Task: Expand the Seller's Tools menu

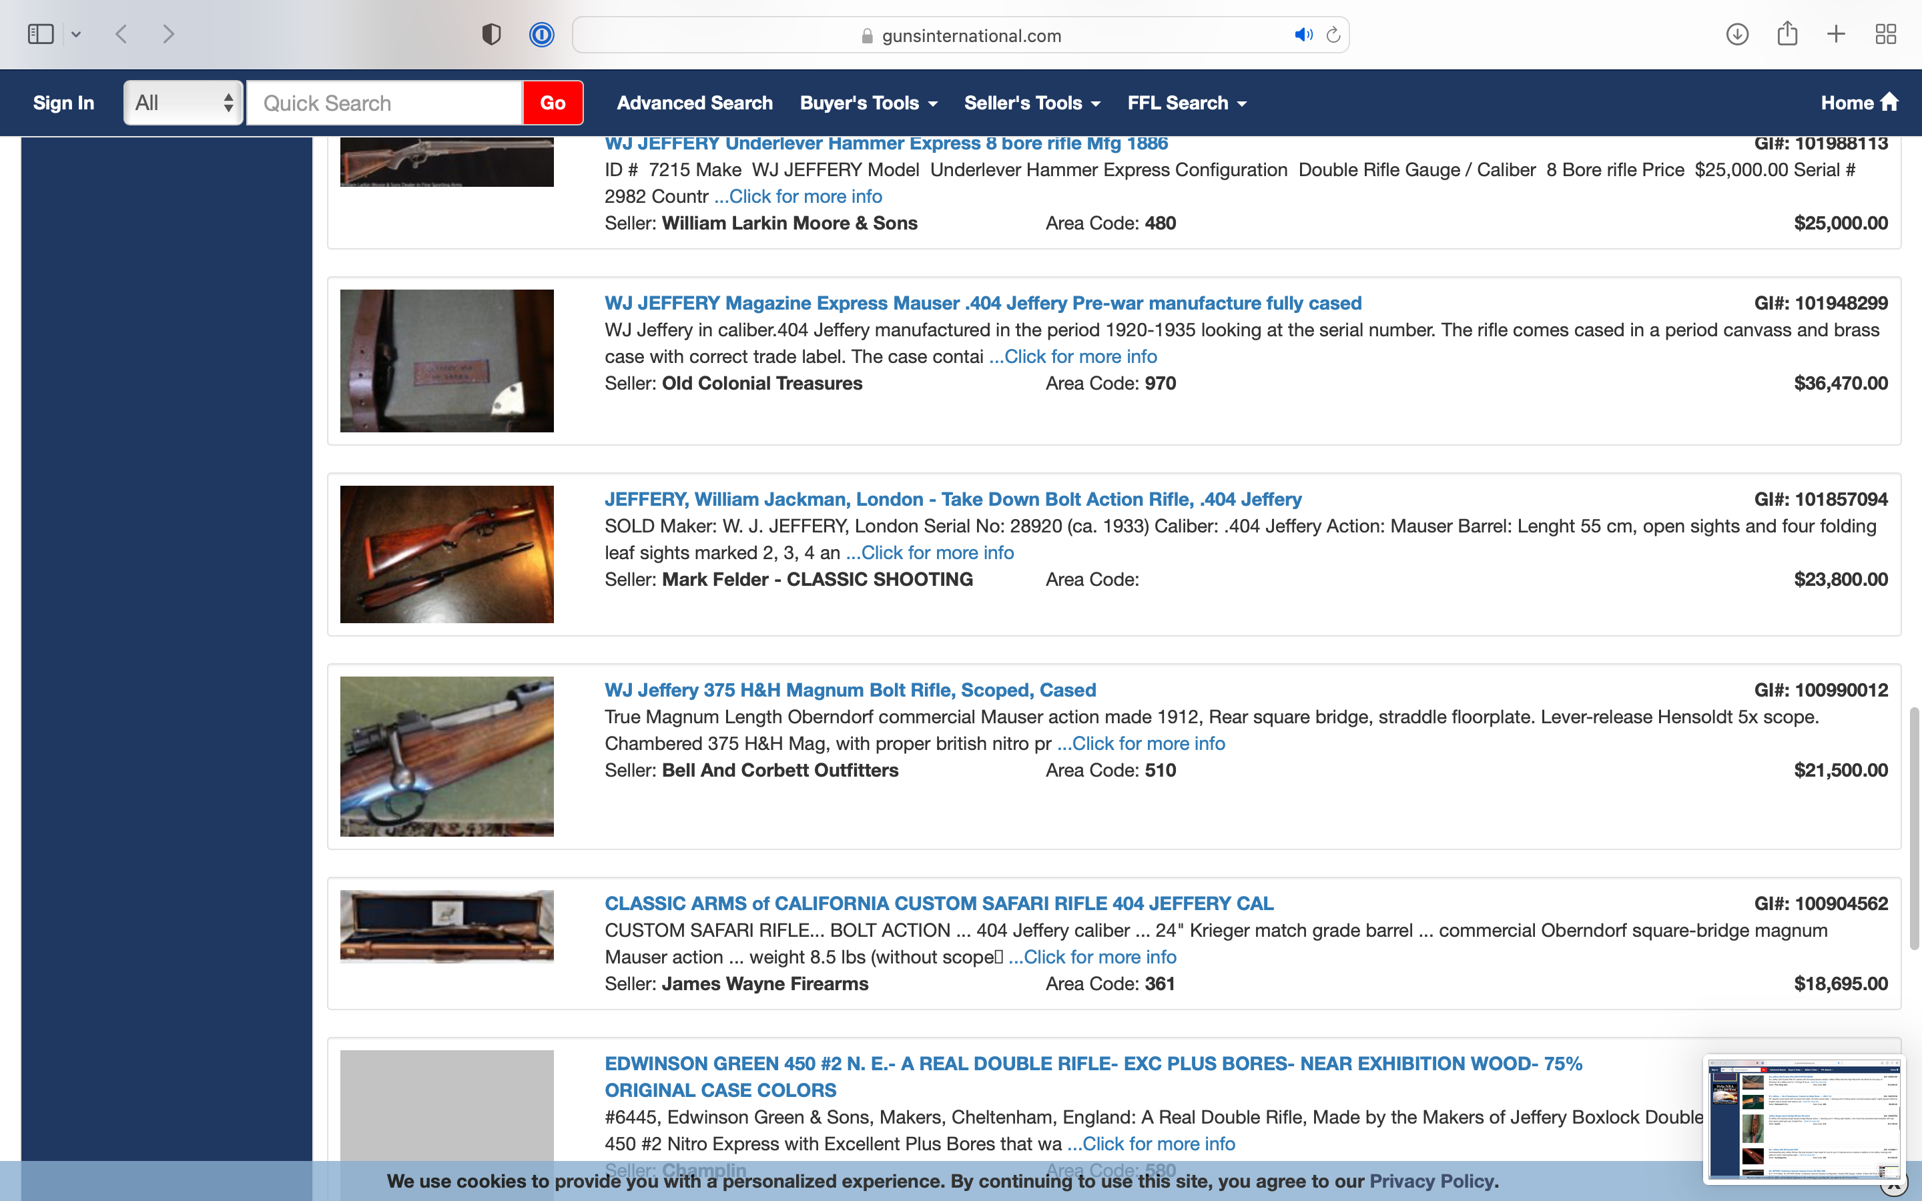Action: pos(1032,103)
